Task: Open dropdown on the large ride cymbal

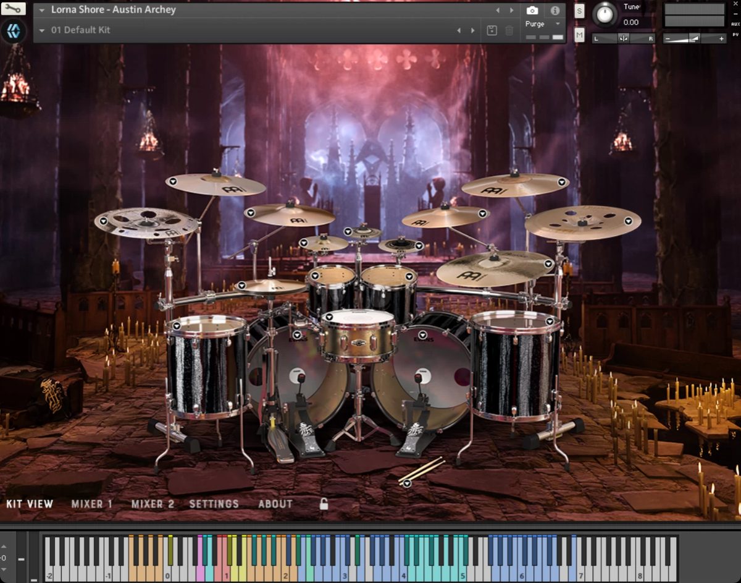Action: pos(548,263)
